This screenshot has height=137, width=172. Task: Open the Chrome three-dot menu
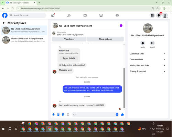click(169, 9)
